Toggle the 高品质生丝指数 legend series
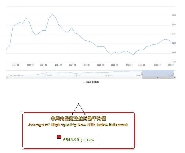 coord(92,82)
